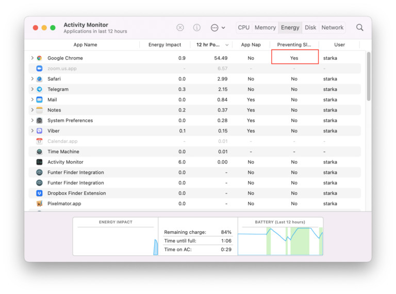Image resolution: width=396 pixels, height=294 pixels.
Task: Click the process list vertical scrollbar
Action: (368, 76)
